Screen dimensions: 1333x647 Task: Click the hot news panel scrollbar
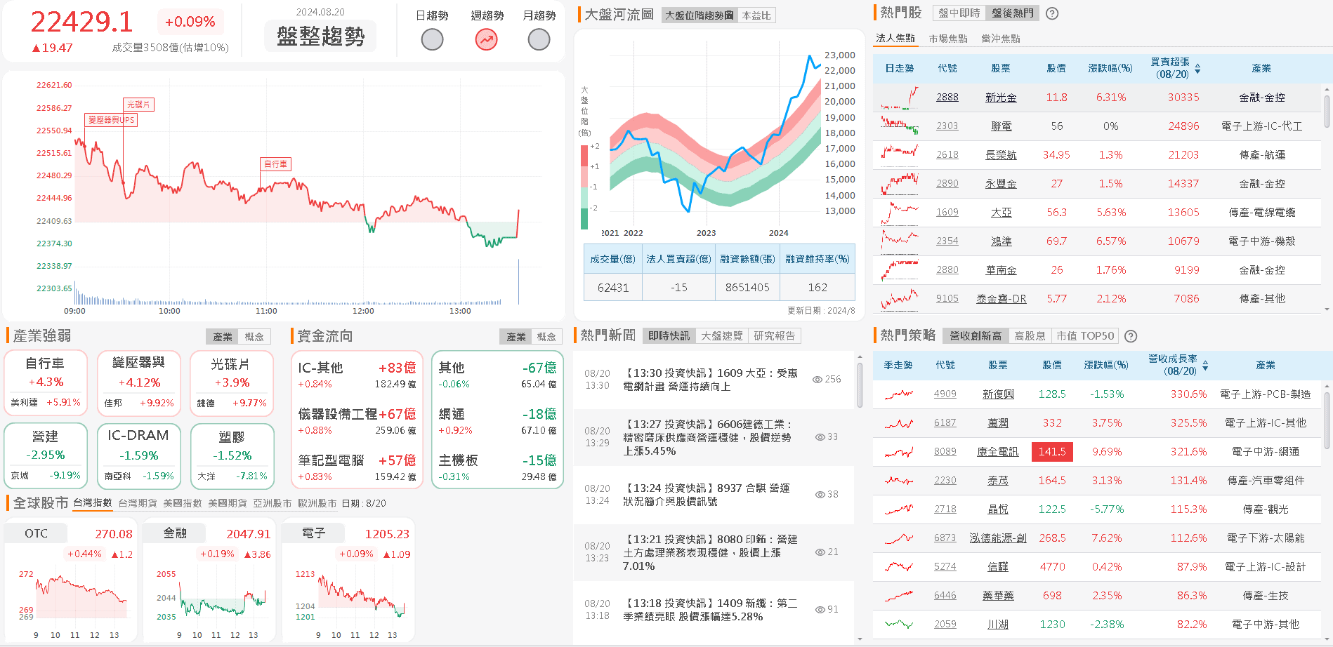860,384
